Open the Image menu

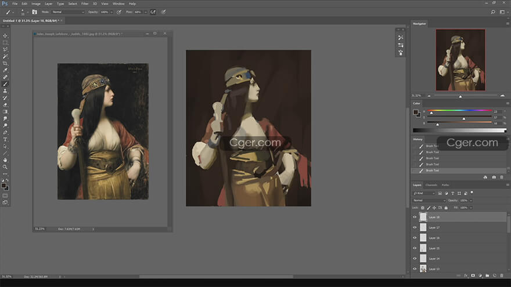36,3
